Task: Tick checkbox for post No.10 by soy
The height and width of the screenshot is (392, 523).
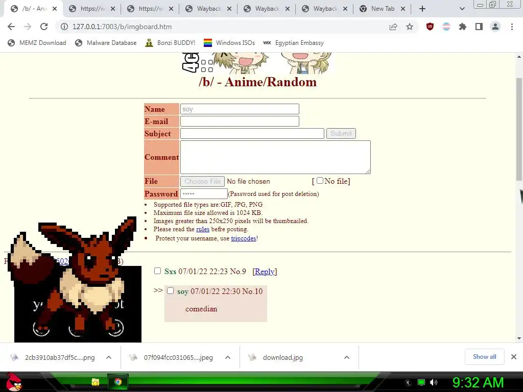Action: tap(170, 290)
